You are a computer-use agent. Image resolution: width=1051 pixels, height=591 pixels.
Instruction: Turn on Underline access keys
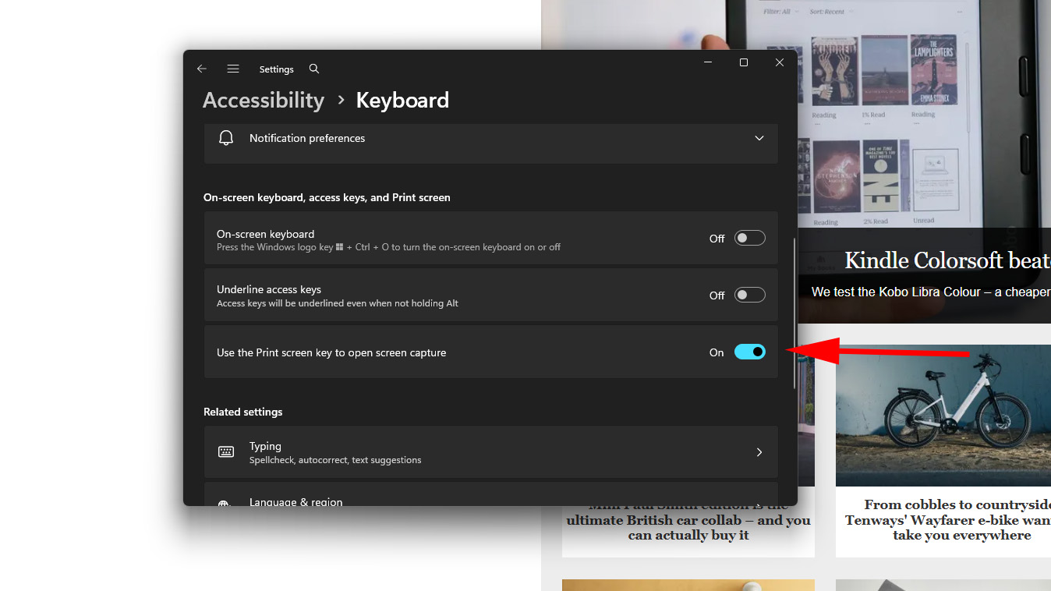pyautogui.click(x=749, y=295)
